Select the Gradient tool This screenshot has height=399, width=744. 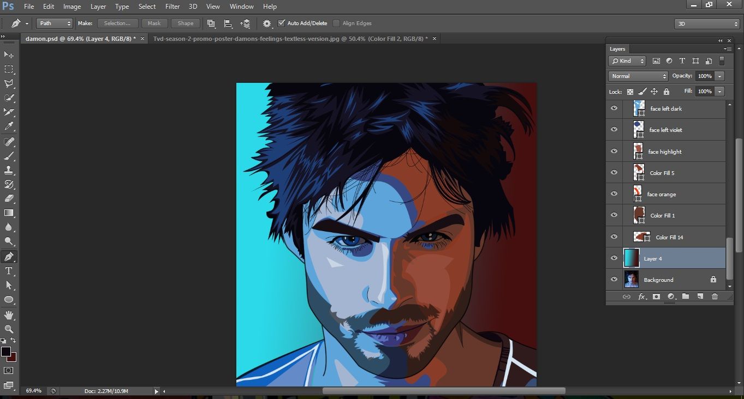point(9,213)
